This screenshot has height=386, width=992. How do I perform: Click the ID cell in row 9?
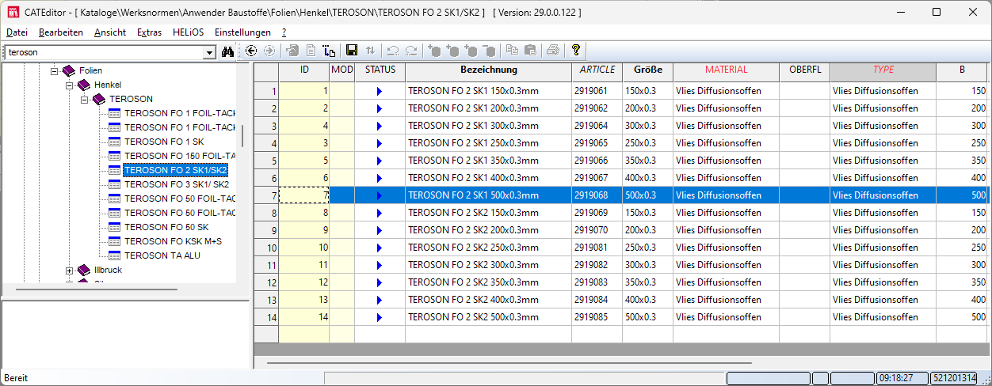pos(304,230)
